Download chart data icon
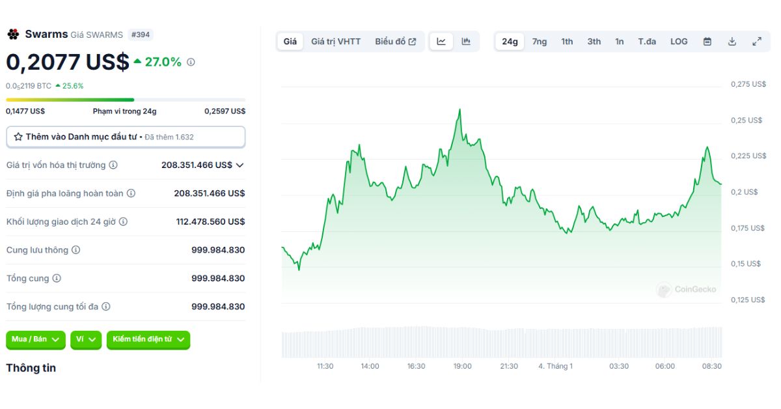781x409 pixels. [x=732, y=42]
